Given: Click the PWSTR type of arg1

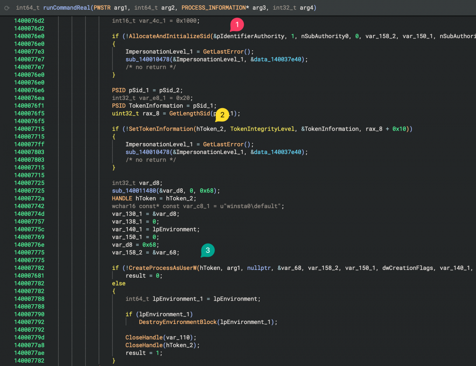Looking at the screenshot, I should click(x=103, y=8).
